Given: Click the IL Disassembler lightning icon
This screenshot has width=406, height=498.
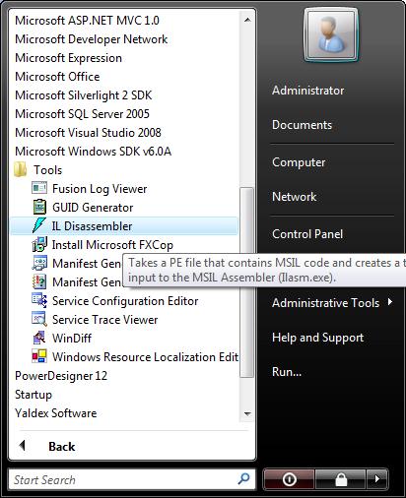Looking at the screenshot, I should tap(39, 225).
